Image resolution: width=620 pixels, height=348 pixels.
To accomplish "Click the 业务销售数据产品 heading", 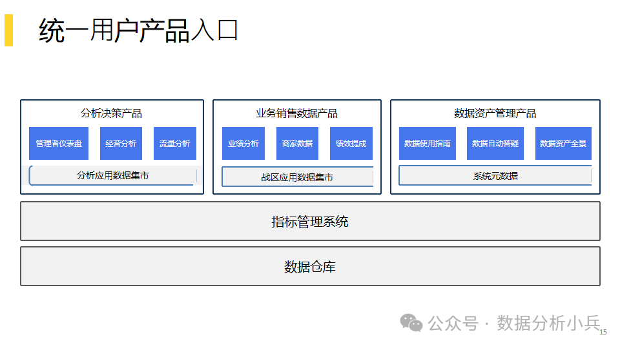I will pos(296,113).
